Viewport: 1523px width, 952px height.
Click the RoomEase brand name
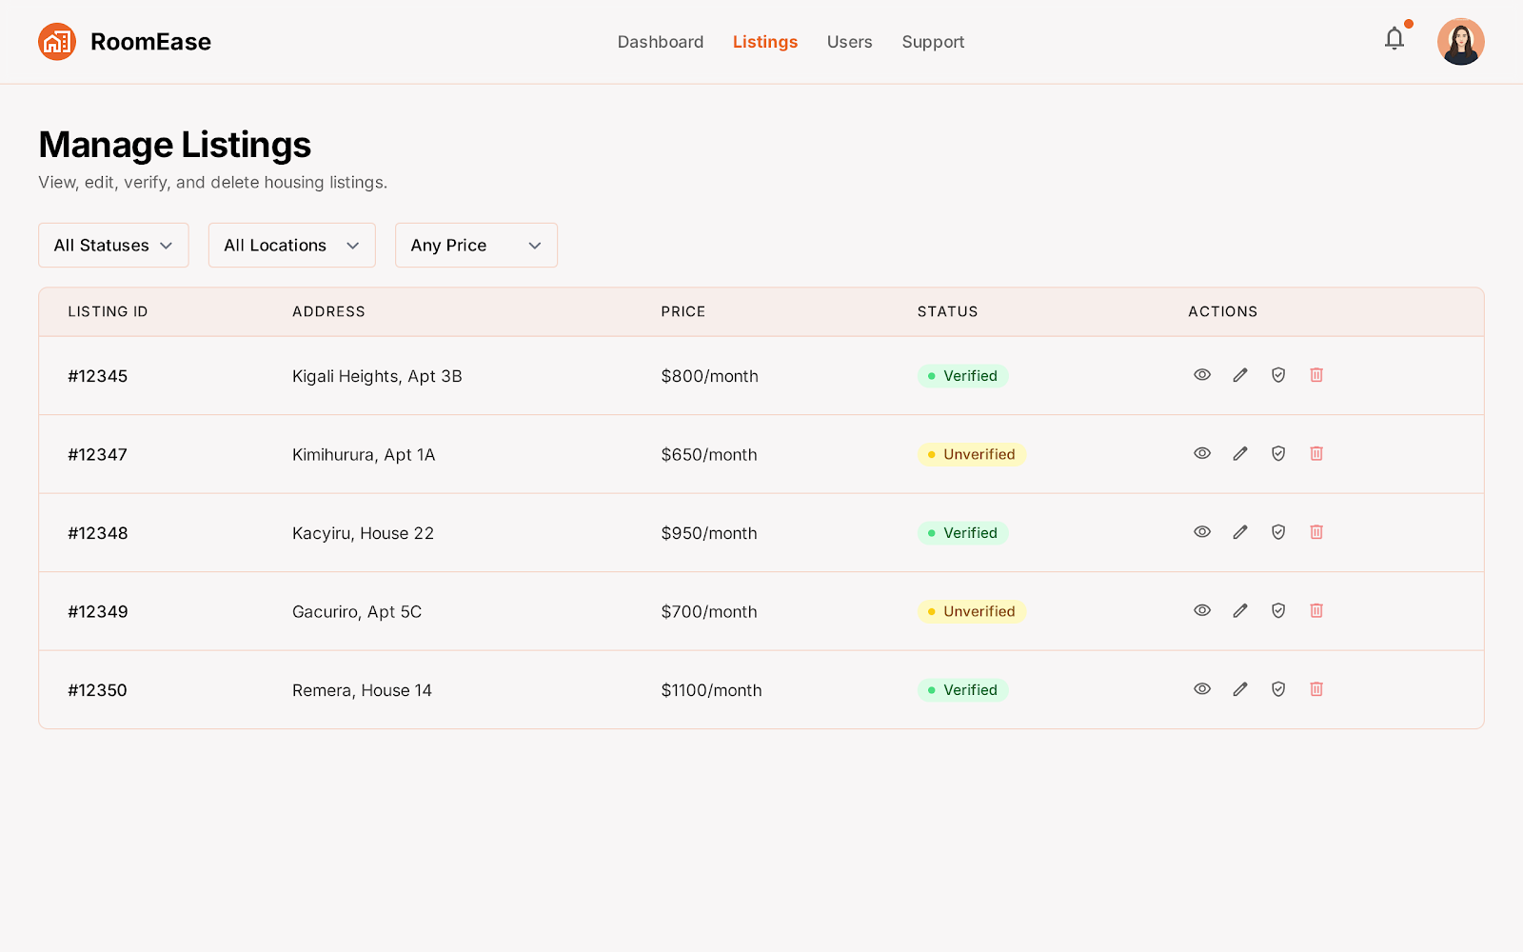[x=150, y=42]
